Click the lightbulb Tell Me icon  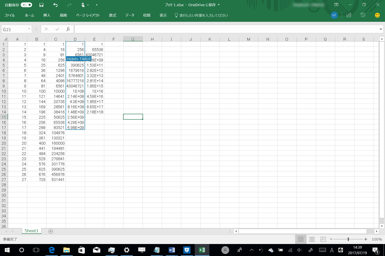tap(176, 15)
